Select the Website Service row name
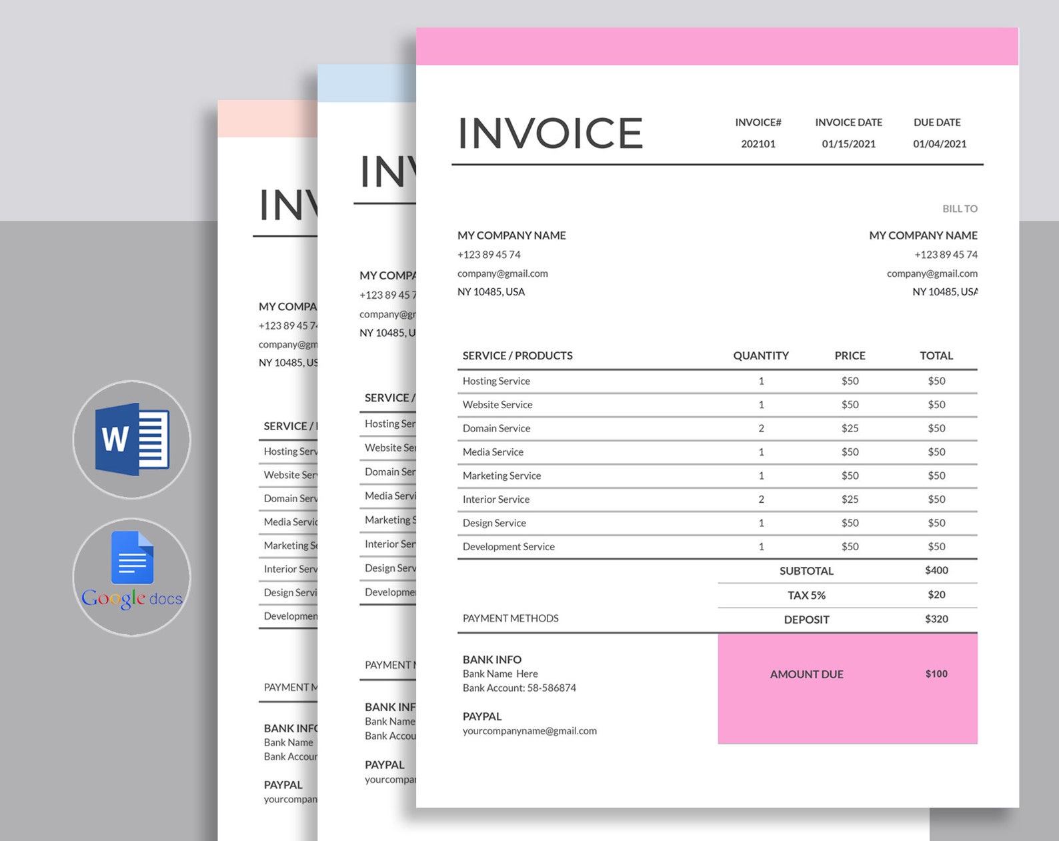This screenshot has height=841, width=1059. point(497,405)
